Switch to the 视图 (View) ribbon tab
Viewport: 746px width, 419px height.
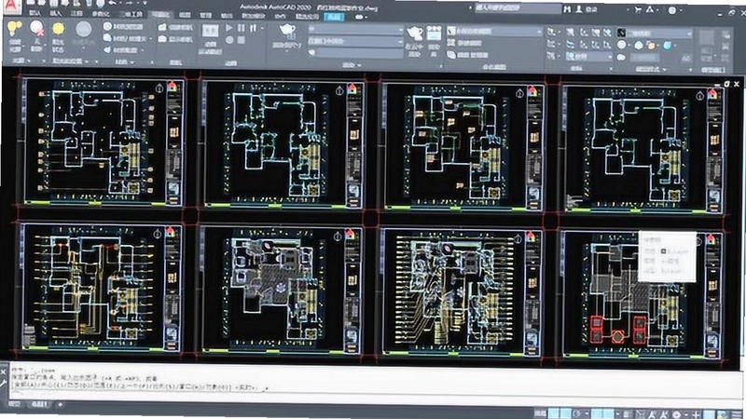pos(186,16)
